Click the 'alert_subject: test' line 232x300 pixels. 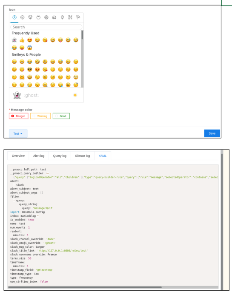[x=24, y=189]
